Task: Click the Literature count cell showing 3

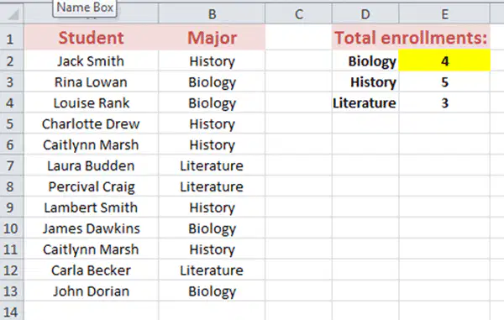Action: [x=444, y=102]
